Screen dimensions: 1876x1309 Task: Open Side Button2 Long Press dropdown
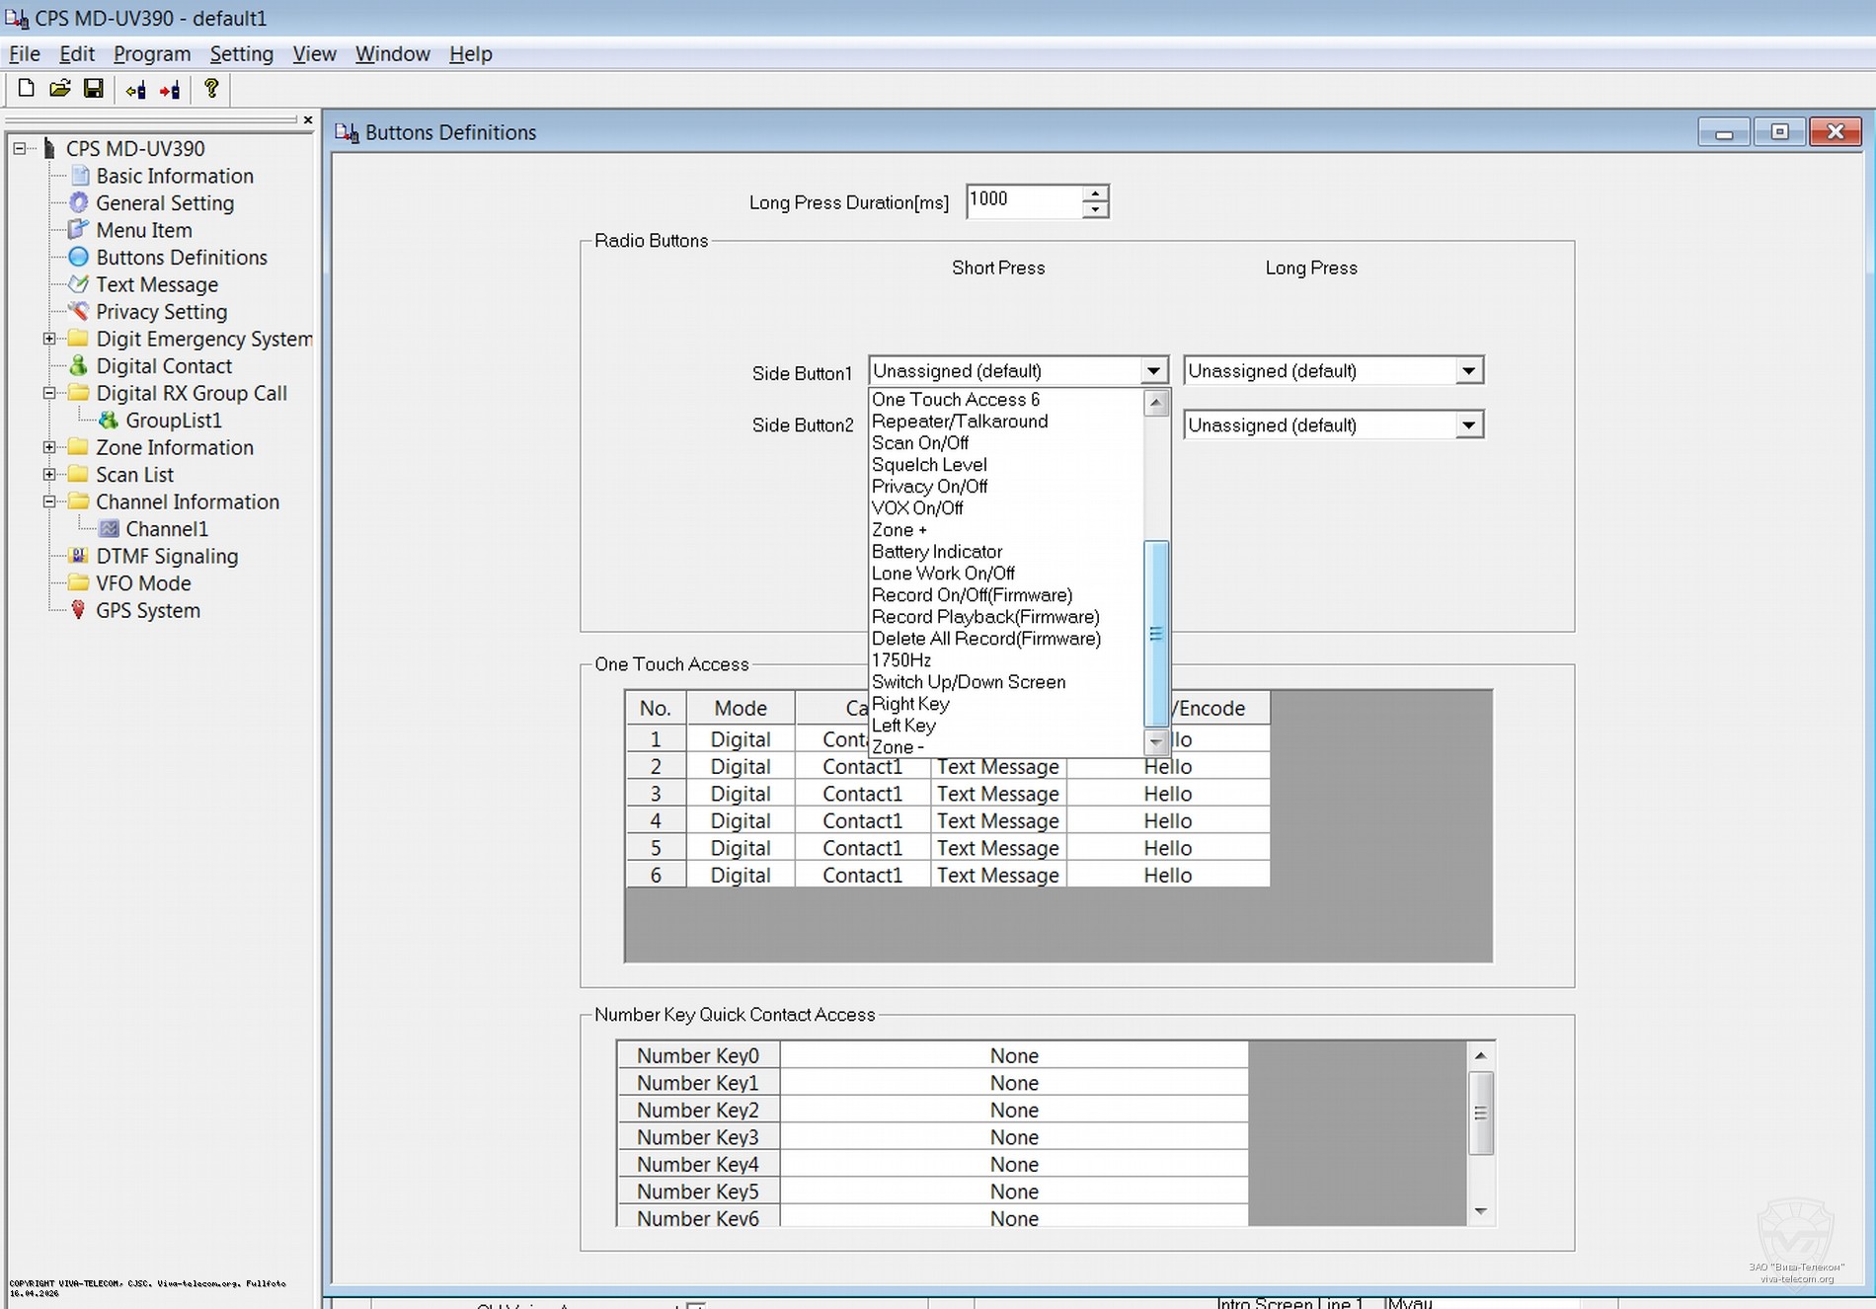(x=1467, y=425)
